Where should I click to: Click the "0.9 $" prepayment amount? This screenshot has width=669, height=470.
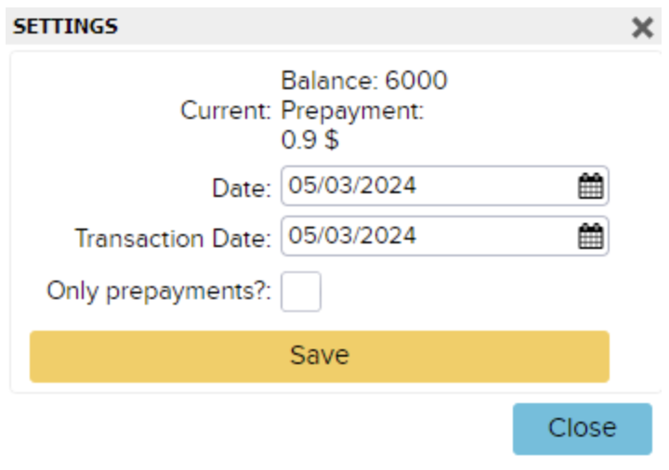click(x=309, y=141)
